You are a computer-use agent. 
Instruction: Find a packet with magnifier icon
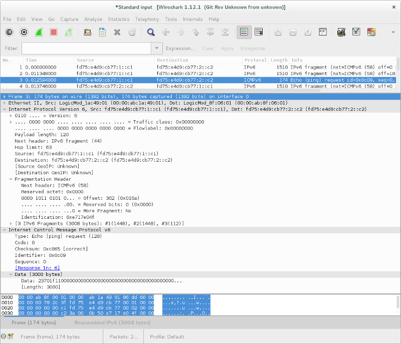point(151,32)
